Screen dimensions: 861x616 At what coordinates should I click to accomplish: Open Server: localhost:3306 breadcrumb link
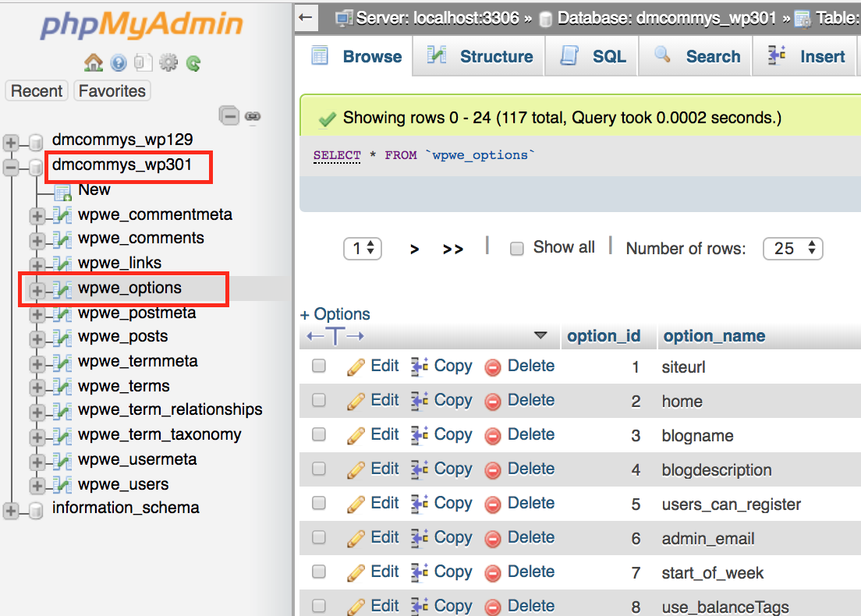click(x=437, y=18)
